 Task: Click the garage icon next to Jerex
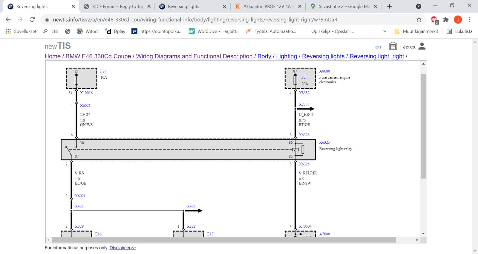[393, 46]
